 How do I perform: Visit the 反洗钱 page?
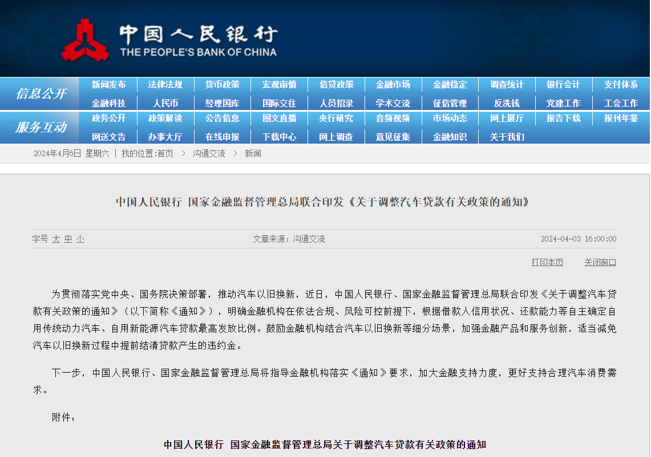click(507, 103)
